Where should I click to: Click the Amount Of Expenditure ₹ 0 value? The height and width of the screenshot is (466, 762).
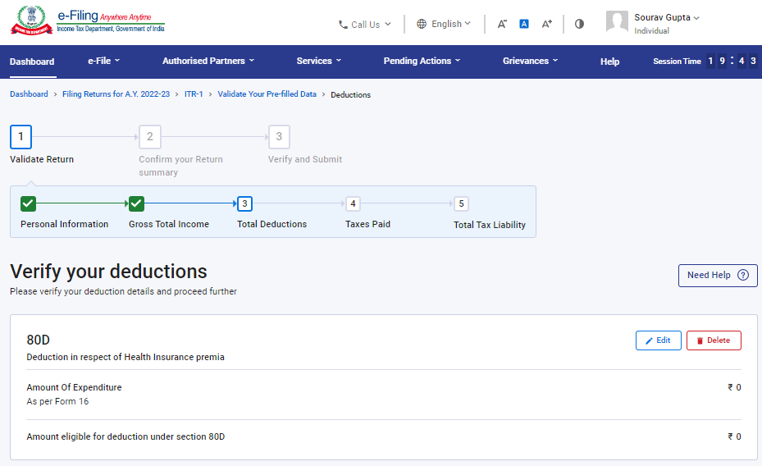734,387
